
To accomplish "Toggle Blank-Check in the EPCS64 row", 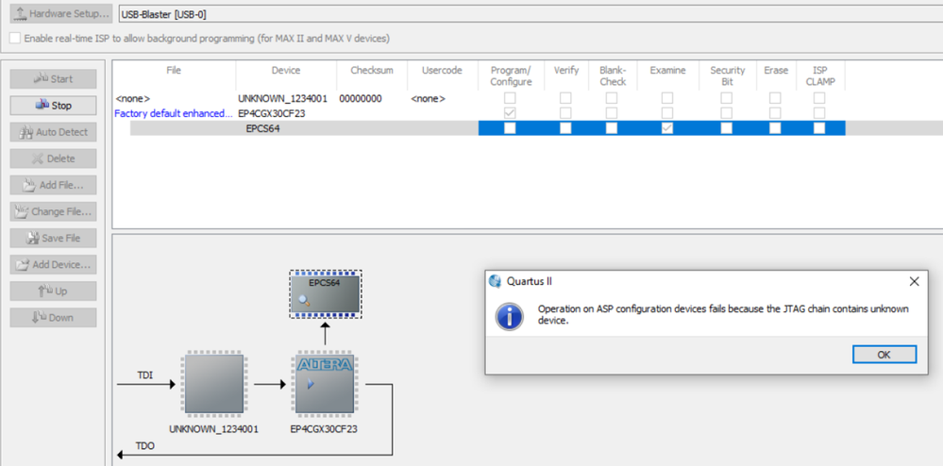I will pyautogui.click(x=611, y=128).
